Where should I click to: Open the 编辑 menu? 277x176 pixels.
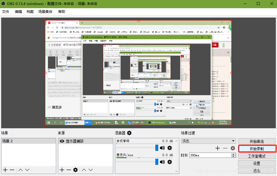pyautogui.click(x=18, y=12)
